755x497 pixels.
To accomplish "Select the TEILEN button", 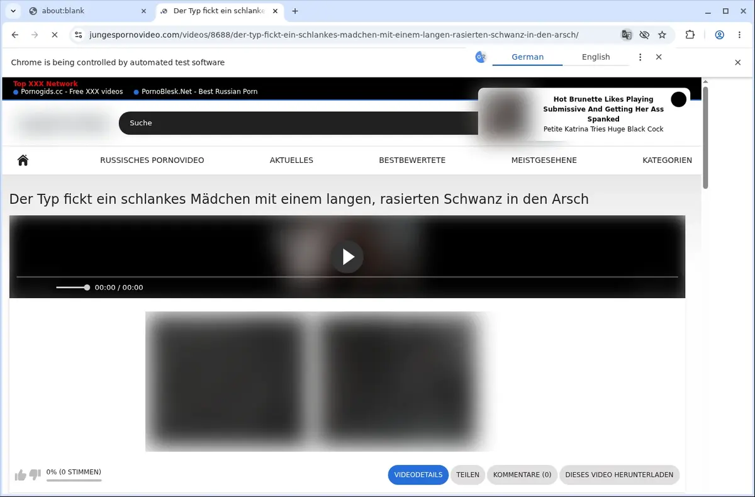I will 467,475.
